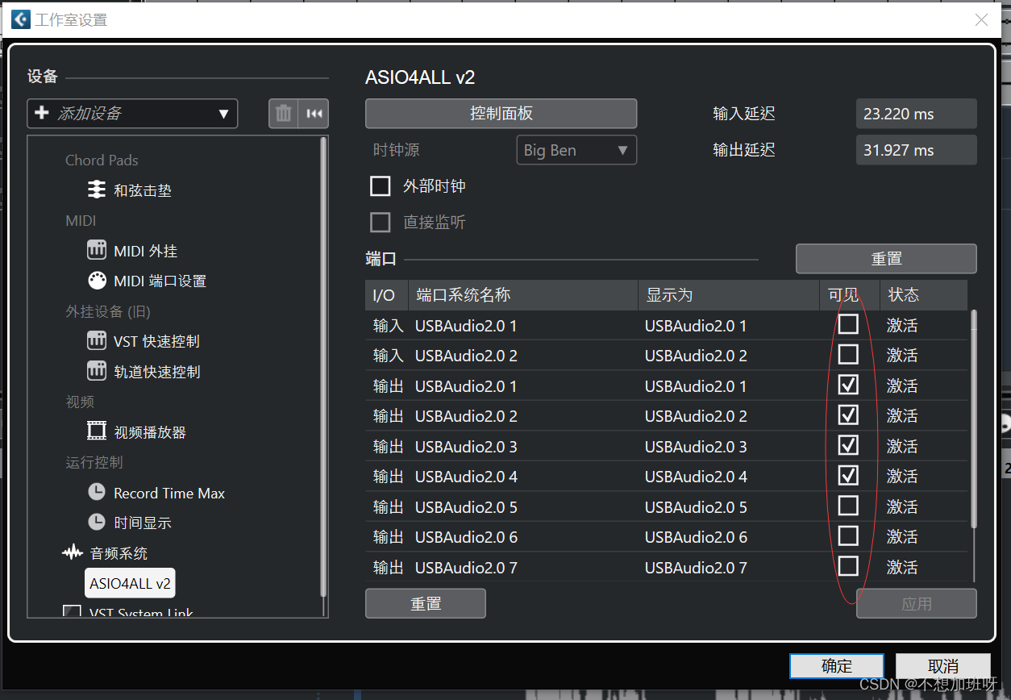Select 轨道快速控制 entry
Image resolution: width=1011 pixels, height=700 pixels.
pyautogui.click(x=157, y=372)
